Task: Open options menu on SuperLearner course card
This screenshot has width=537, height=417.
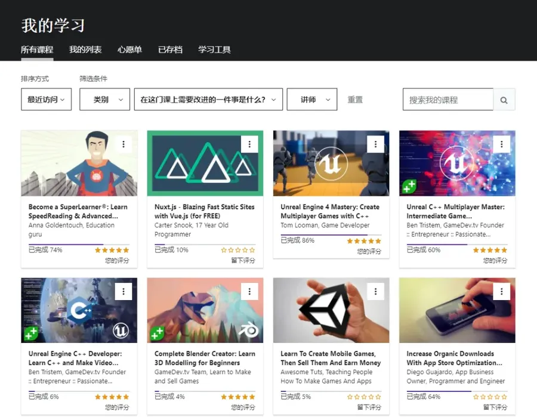Action: coord(124,144)
